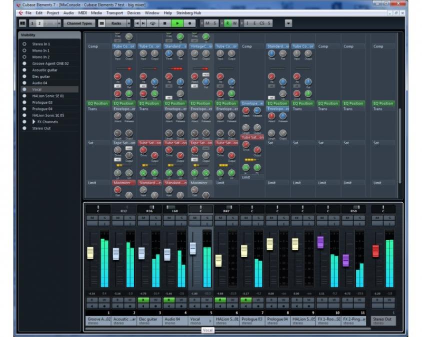Show Stereo In 1 channel visibility dot
Image resolution: width=422 pixels, height=337 pixels.
point(24,44)
